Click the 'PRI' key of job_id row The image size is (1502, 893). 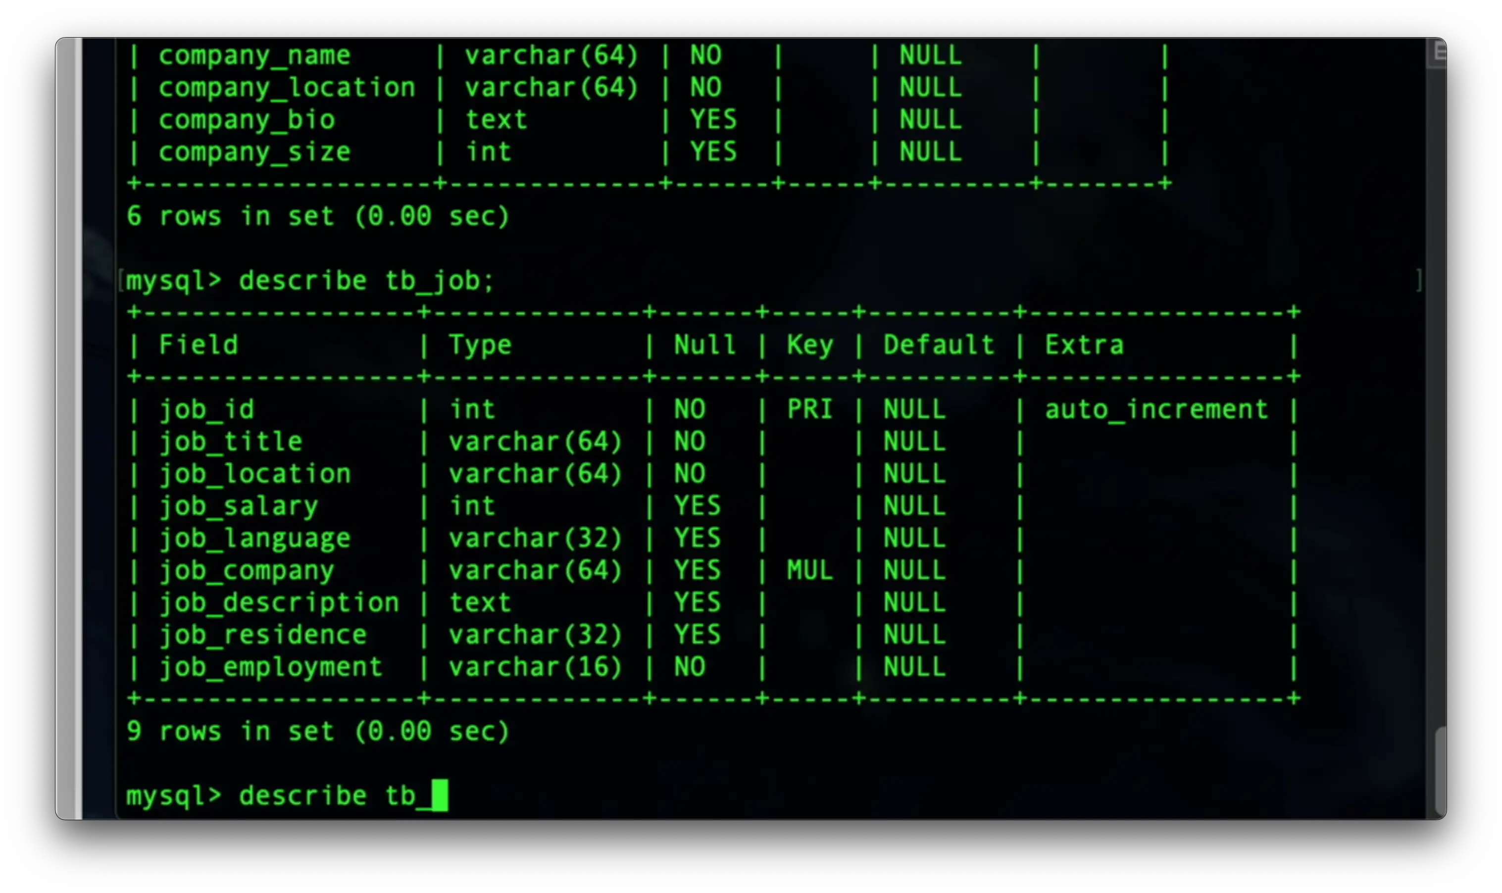[809, 410]
